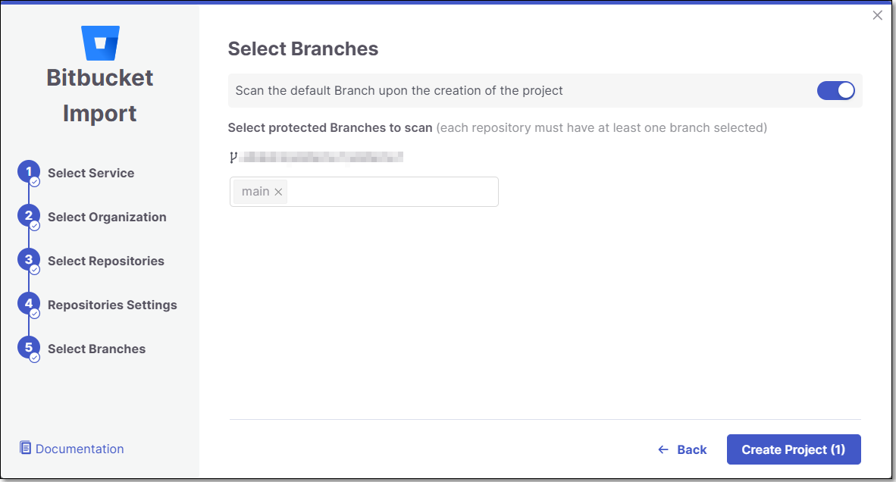Go to Repositories Settings step
The height and width of the screenshot is (482, 896).
[112, 305]
